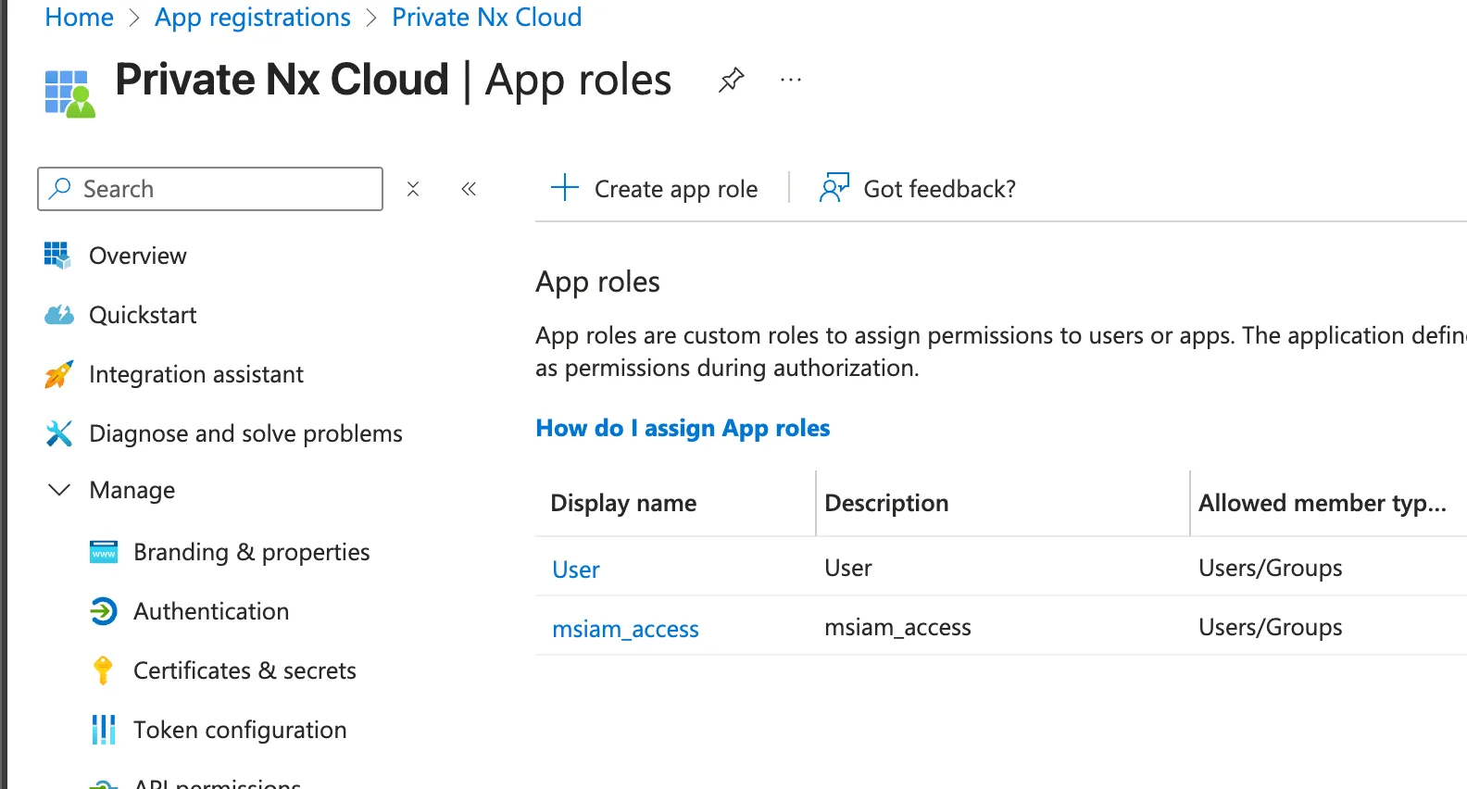Open How do I assign App roles link
This screenshot has height=789, width=1467.
(x=683, y=428)
